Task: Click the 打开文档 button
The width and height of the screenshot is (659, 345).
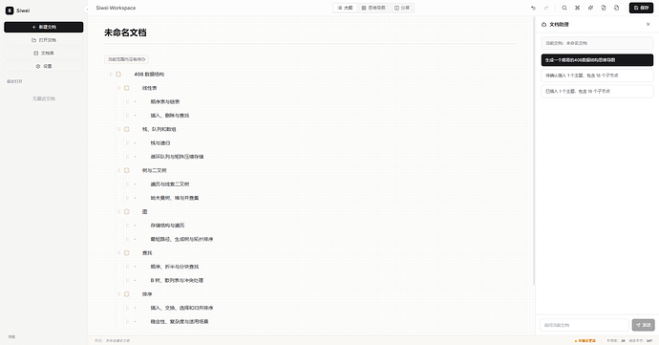Action: (x=44, y=40)
